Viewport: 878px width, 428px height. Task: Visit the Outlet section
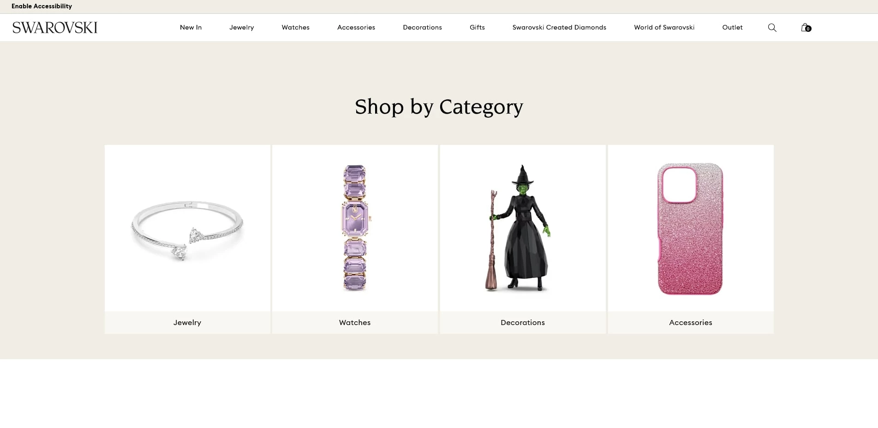[732, 27]
